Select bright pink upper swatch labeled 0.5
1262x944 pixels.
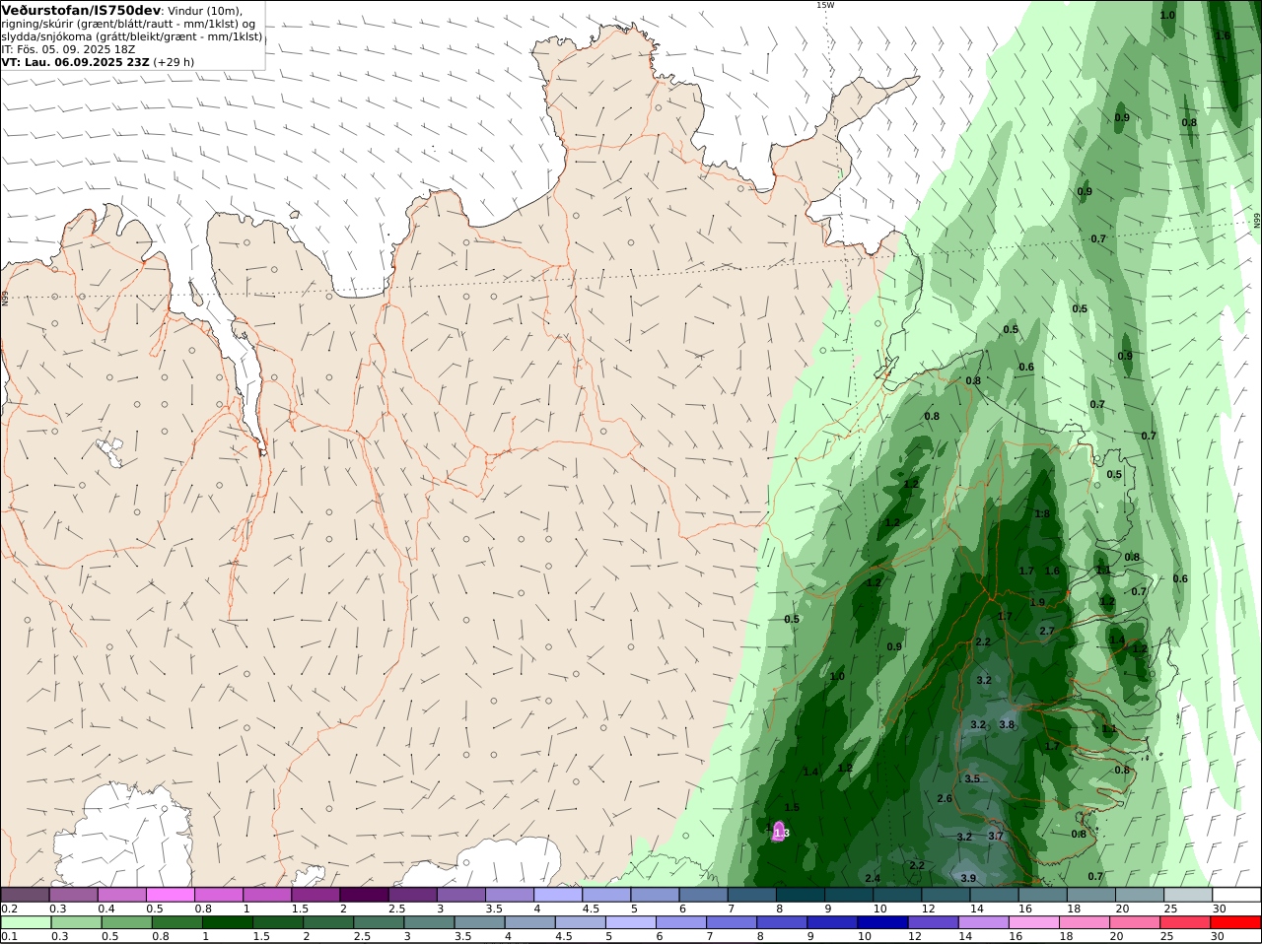[172, 895]
